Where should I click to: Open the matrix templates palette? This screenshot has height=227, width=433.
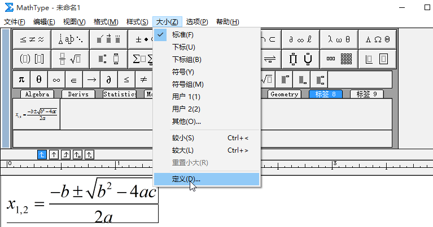tap(339, 59)
